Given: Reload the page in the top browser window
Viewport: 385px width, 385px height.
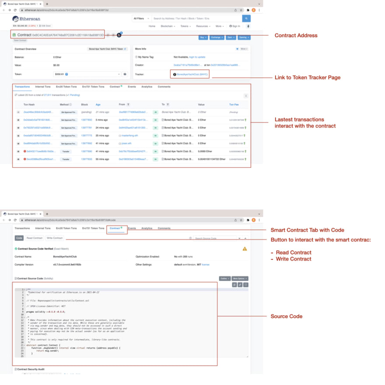Looking at the screenshot, I should [15, 10].
